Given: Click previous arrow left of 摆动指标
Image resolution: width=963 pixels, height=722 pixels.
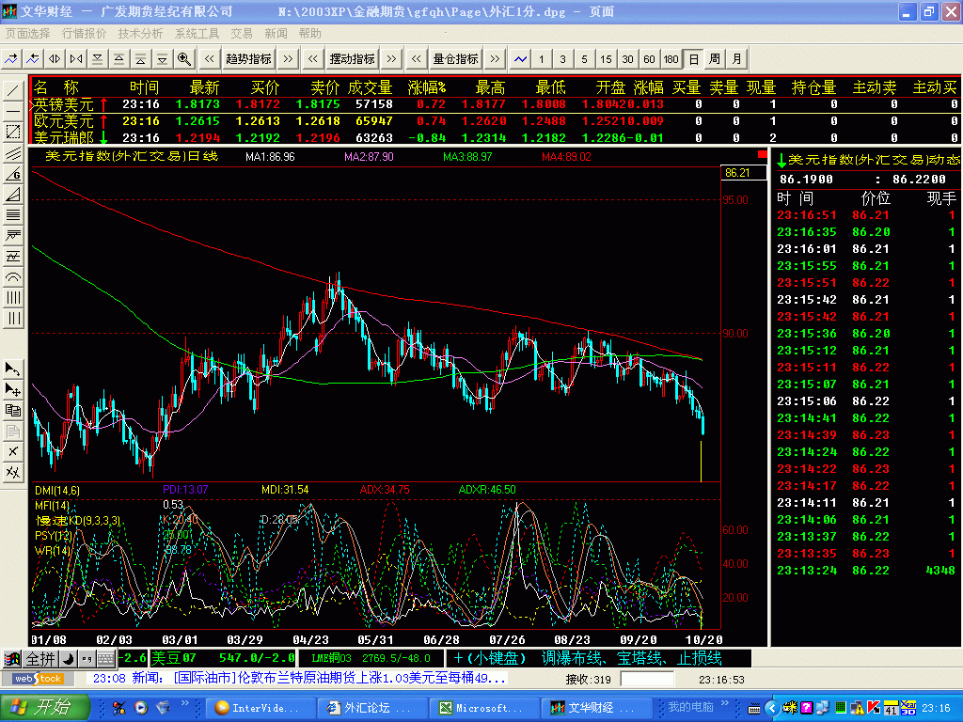Looking at the screenshot, I should pyautogui.click(x=313, y=59).
